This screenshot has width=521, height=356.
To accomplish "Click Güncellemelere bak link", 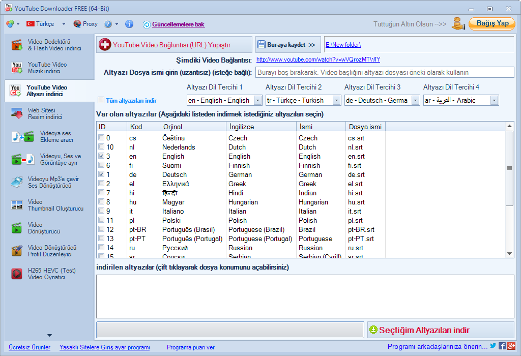I will [x=178, y=24].
